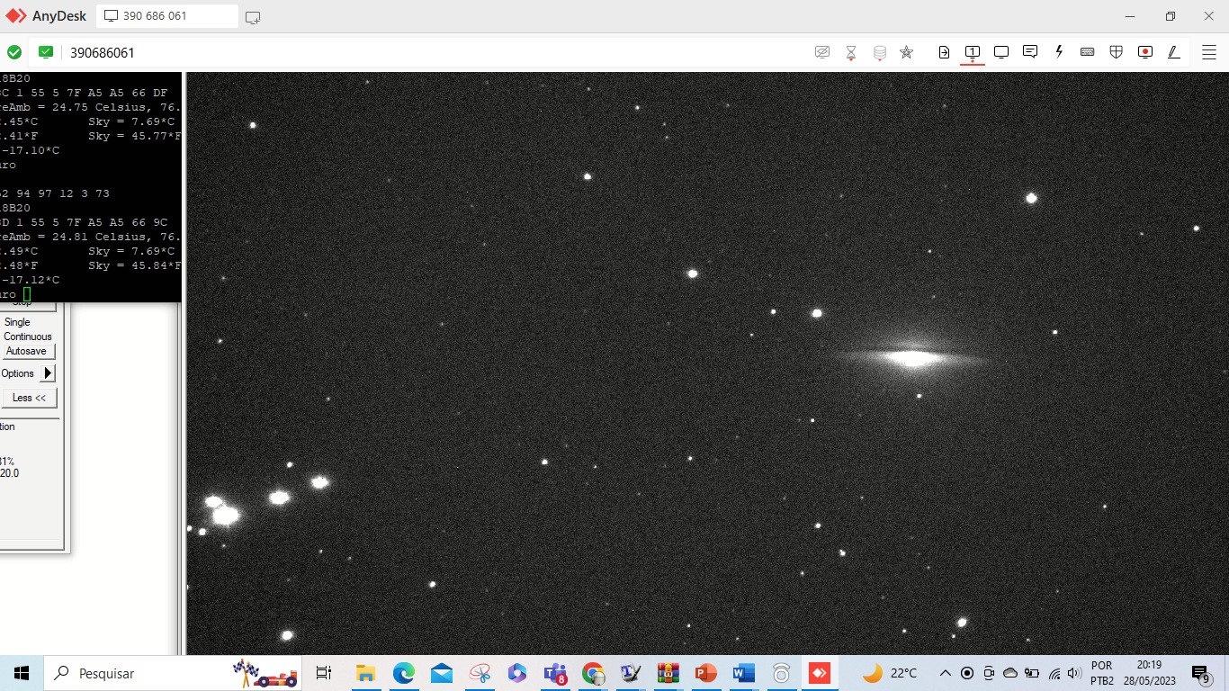Click the Autosave button
The height and width of the screenshot is (691, 1229).
coord(27,351)
